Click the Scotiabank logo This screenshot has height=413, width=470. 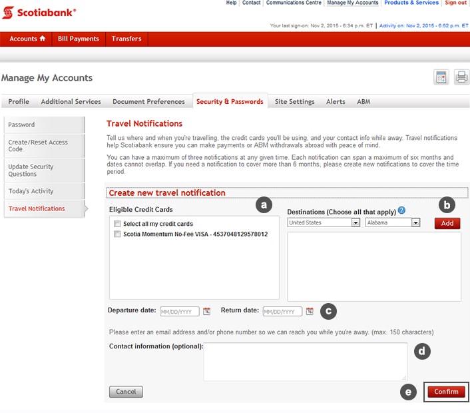tap(39, 13)
